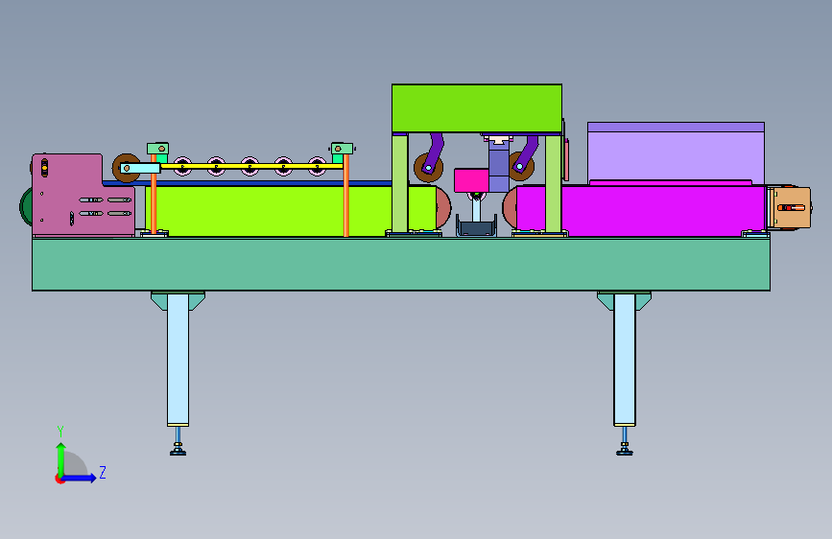832x539 pixels.
Task: Pick the dark green motor disc at far left
Action: [26, 206]
